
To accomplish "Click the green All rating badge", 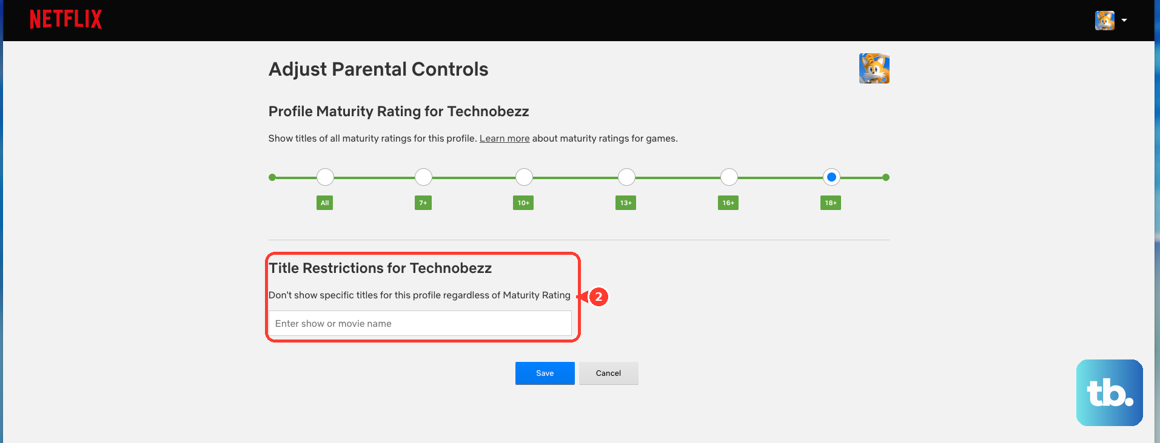I will (x=325, y=203).
